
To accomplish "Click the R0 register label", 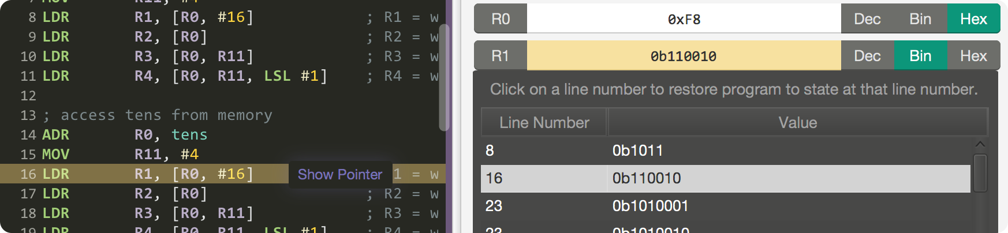I will coord(501,19).
